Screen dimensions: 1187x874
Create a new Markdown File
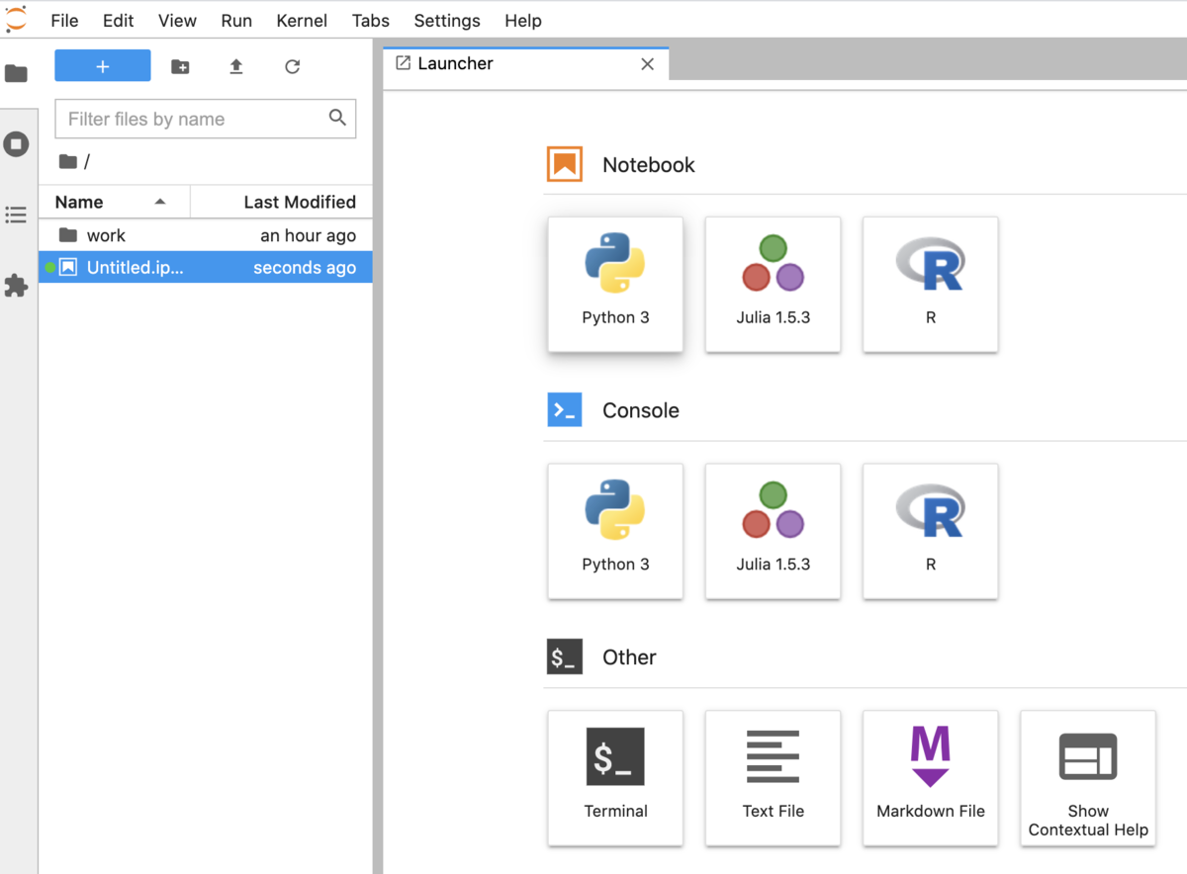(x=931, y=778)
